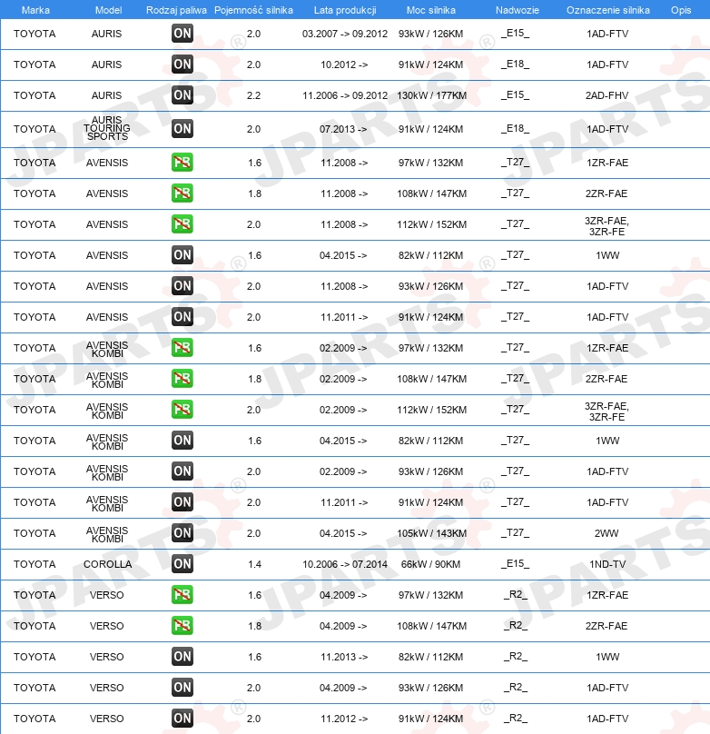This screenshot has width=710, height=734.
Task: Click the 07.2013 -> production date
Action: tap(343, 129)
